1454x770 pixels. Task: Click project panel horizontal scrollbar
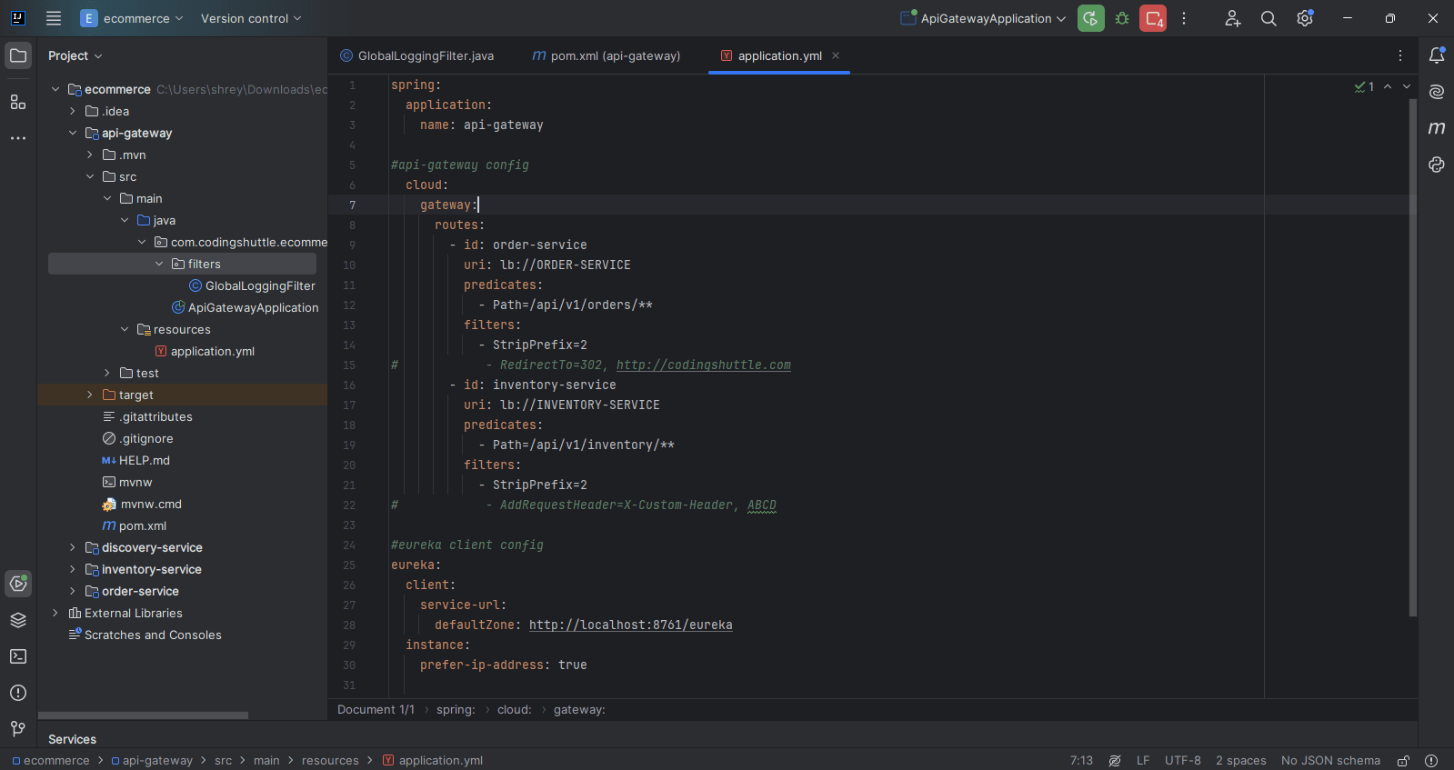143,715
